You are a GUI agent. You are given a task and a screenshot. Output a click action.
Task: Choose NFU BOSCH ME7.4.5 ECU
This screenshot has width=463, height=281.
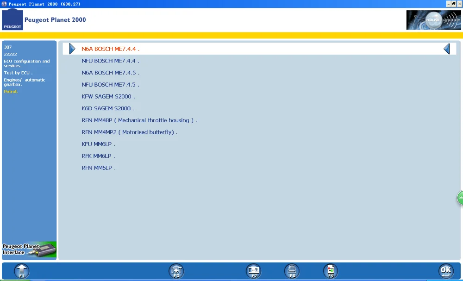110,84
